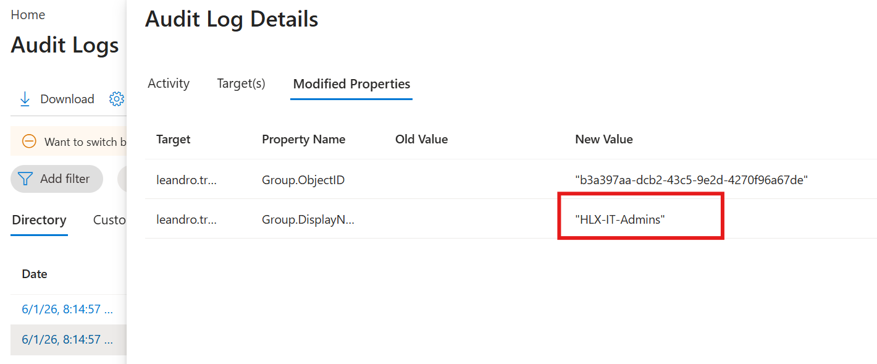The image size is (877, 364).
Task: Click the Add filter button
Action: click(57, 179)
